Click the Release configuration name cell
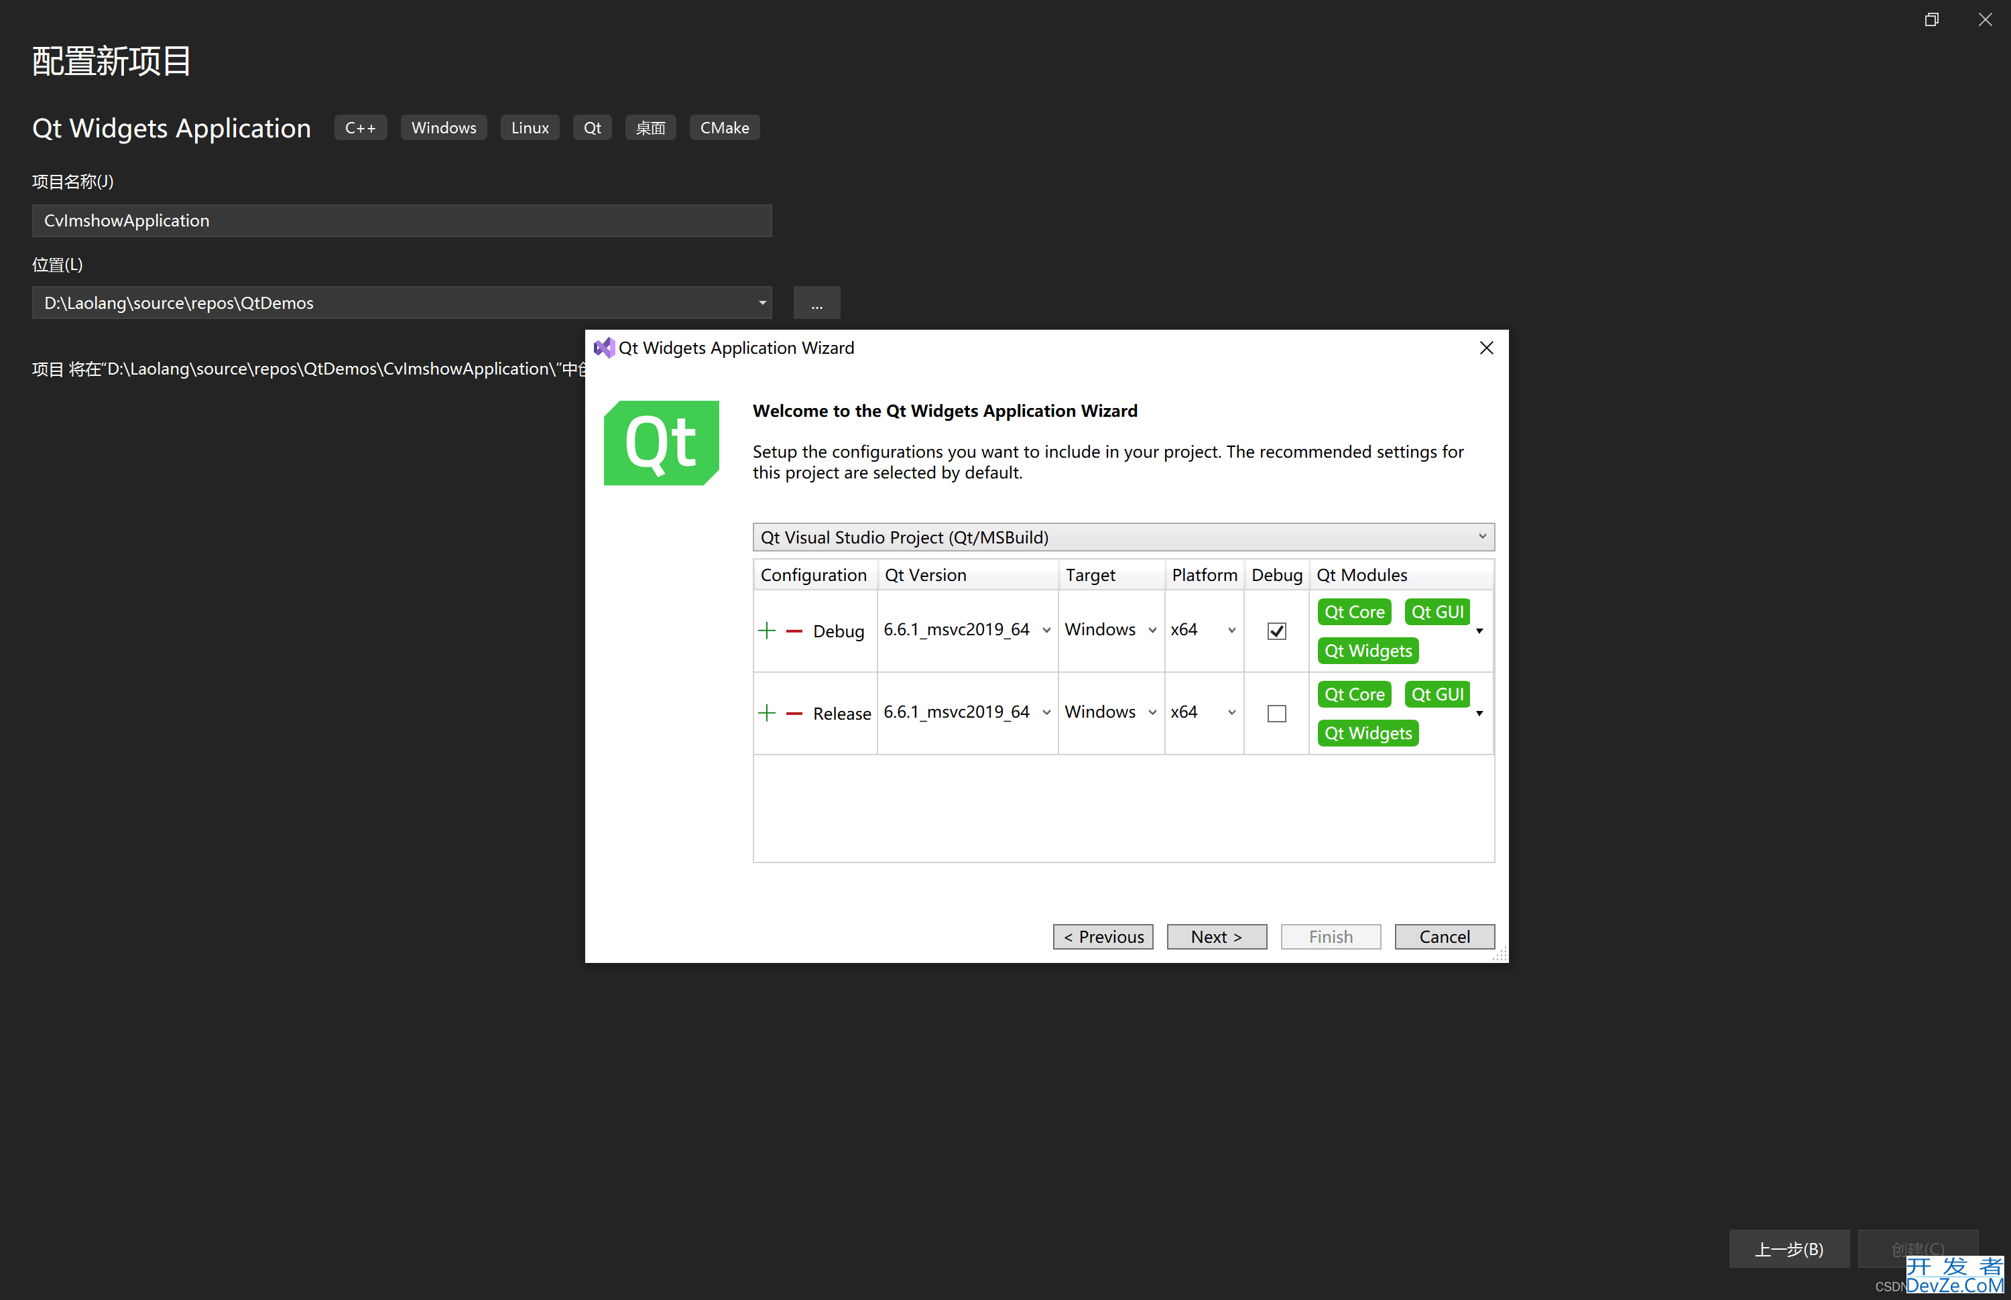This screenshot has height=1300, width=2011. click(842, 713)
